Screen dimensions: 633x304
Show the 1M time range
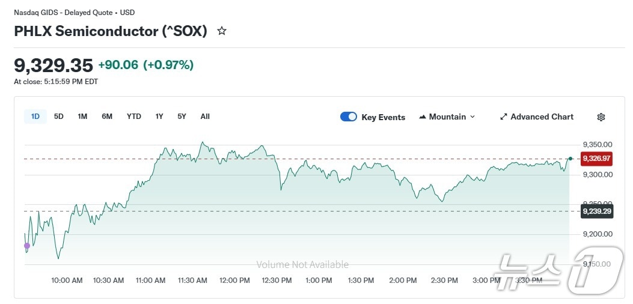click(x=82, y=117)
